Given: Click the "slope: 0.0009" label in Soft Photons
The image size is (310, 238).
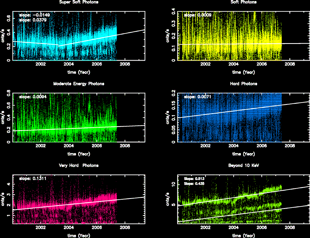Looking at the screenshot, I should (198, 15).
